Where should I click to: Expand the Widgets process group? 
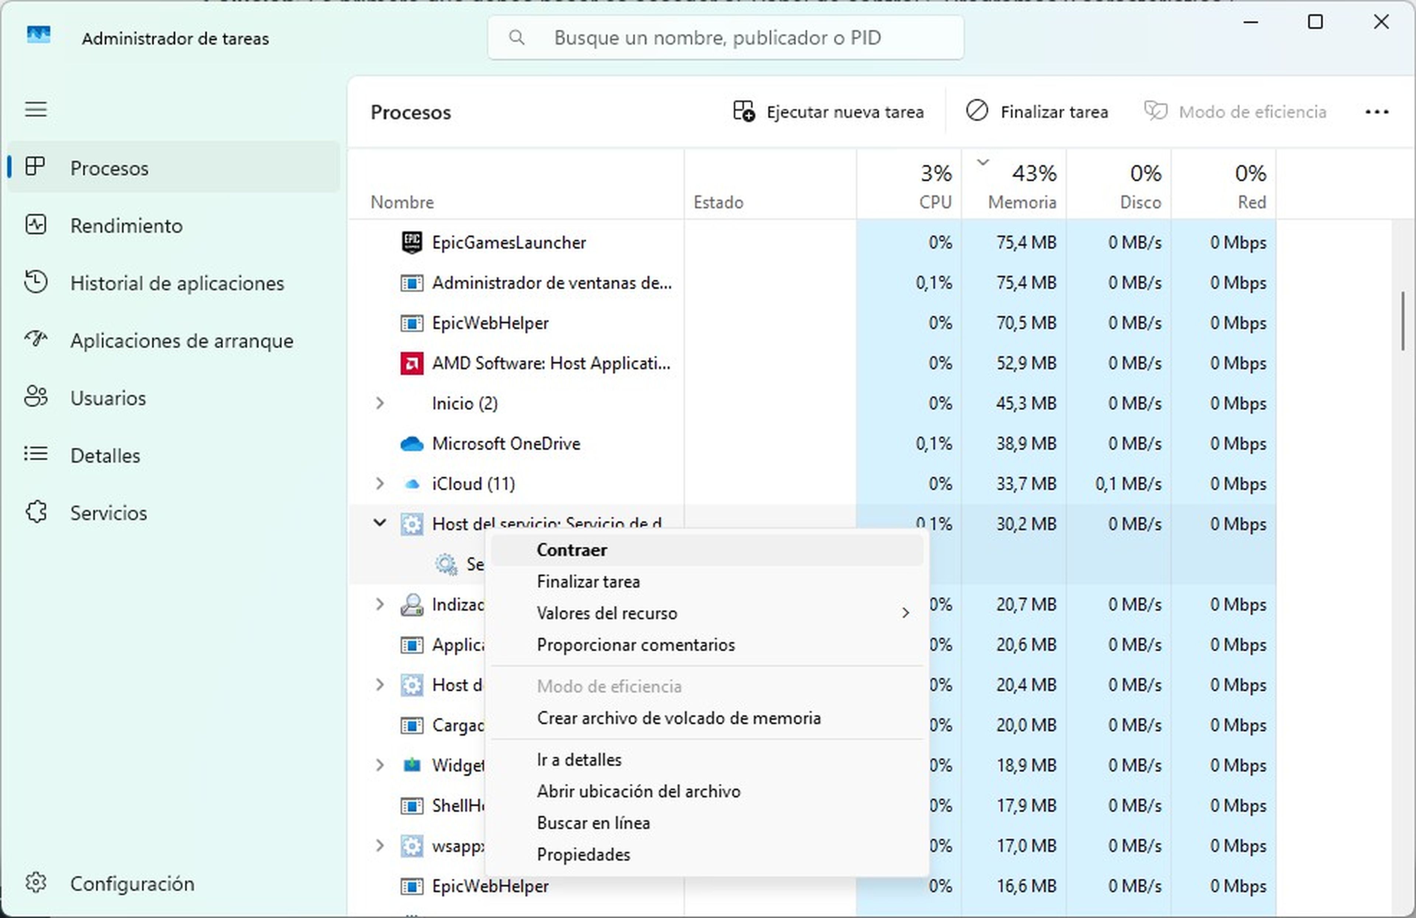pos(379,765)
